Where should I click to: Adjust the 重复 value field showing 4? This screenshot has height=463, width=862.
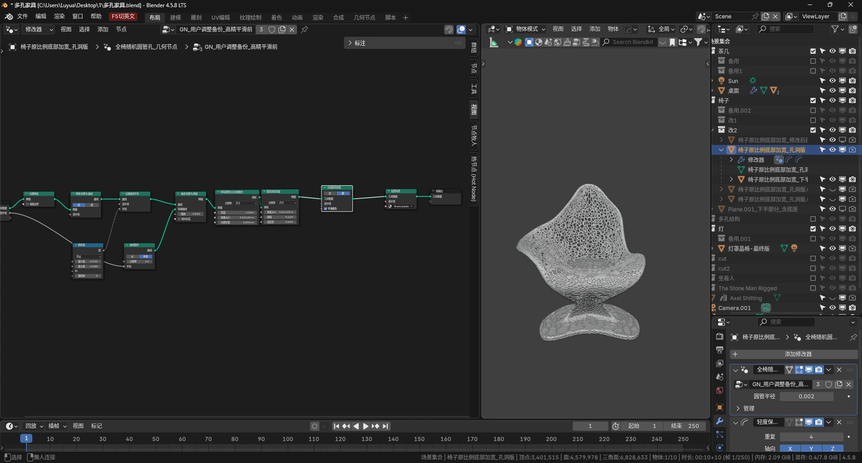(811, 437)
